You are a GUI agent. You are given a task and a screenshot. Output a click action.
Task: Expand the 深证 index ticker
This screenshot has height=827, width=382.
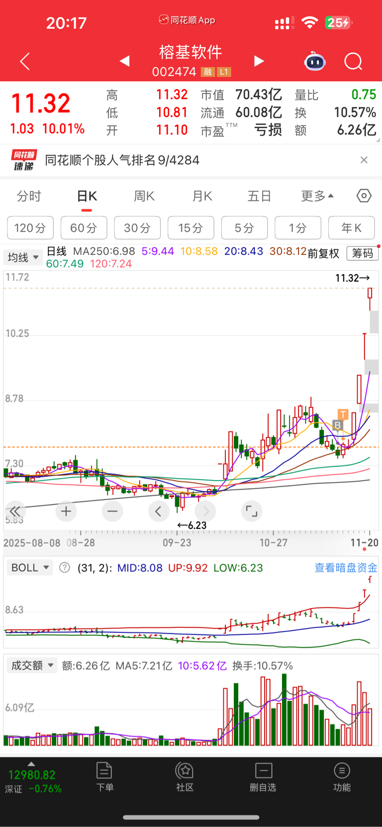33,779
